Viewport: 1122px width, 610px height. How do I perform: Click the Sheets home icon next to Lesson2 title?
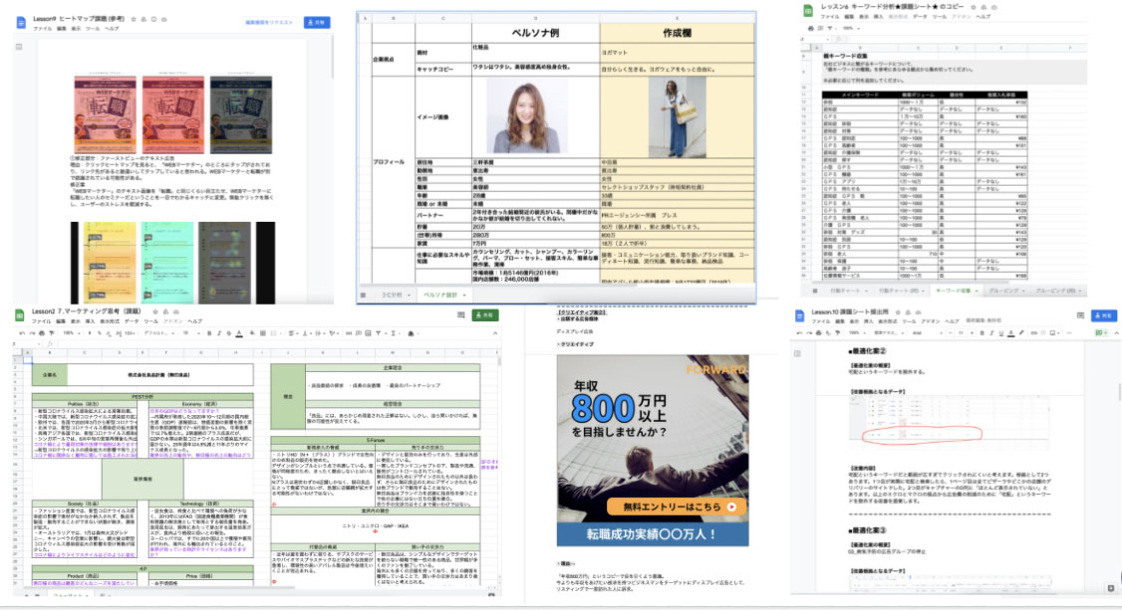coord(20,315)
